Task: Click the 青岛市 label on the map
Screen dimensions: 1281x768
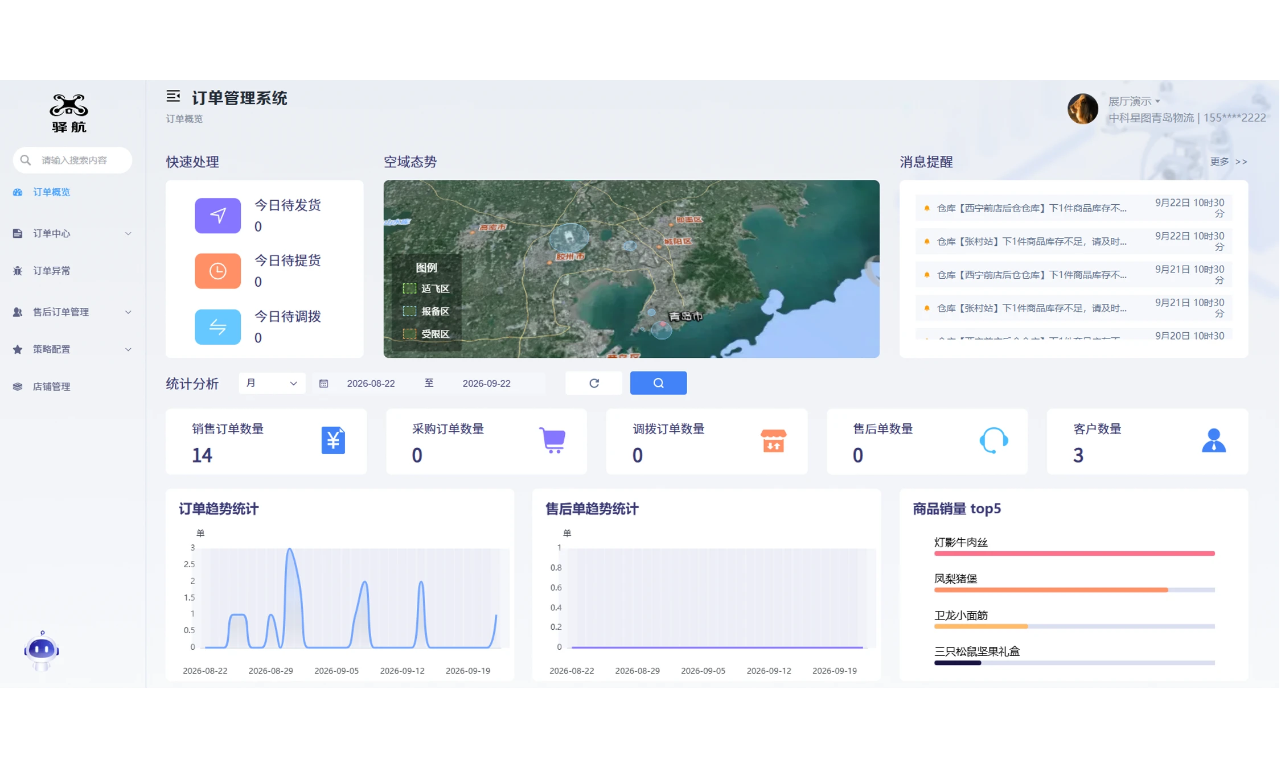Action: [x=686, y=316]
